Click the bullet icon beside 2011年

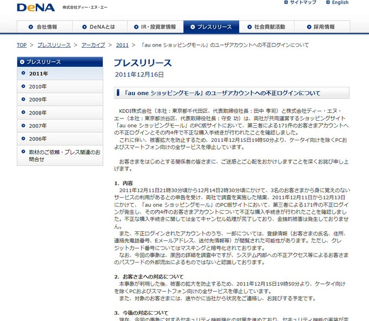click(x=23, y=73)
